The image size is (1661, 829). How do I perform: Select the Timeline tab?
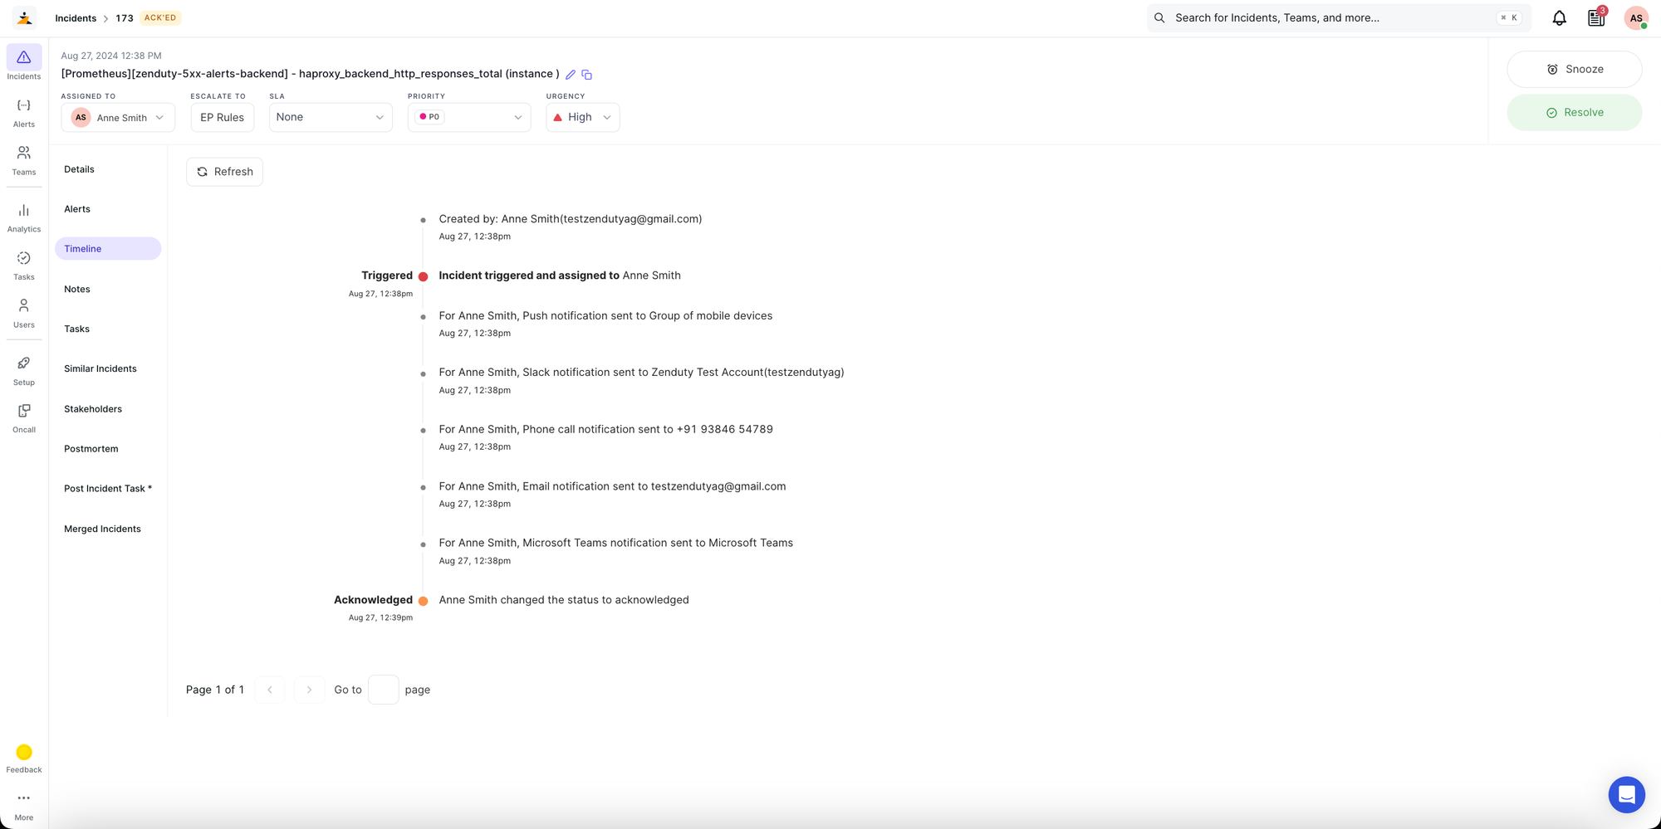point(108,249)
